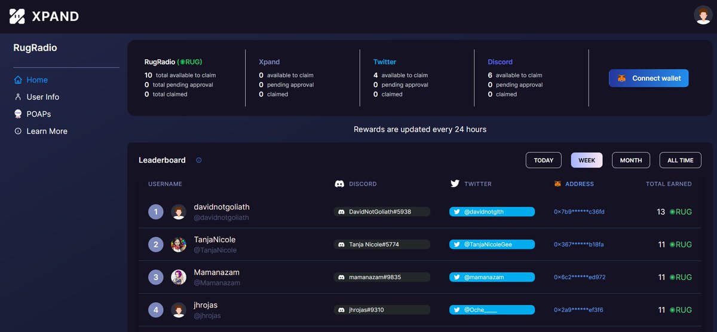Click the POAPs badge icon in sidebar
The image size is (717, 332).
[18, 114]
